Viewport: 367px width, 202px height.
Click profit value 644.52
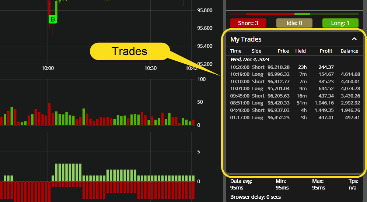[x=326, y=89]
